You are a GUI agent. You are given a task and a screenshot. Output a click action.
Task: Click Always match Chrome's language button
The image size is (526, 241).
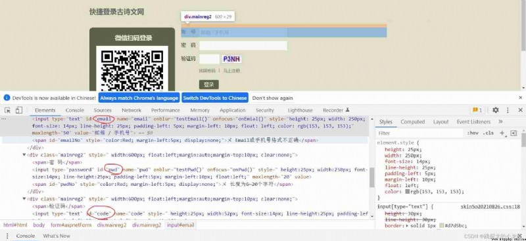pos(139,98)
